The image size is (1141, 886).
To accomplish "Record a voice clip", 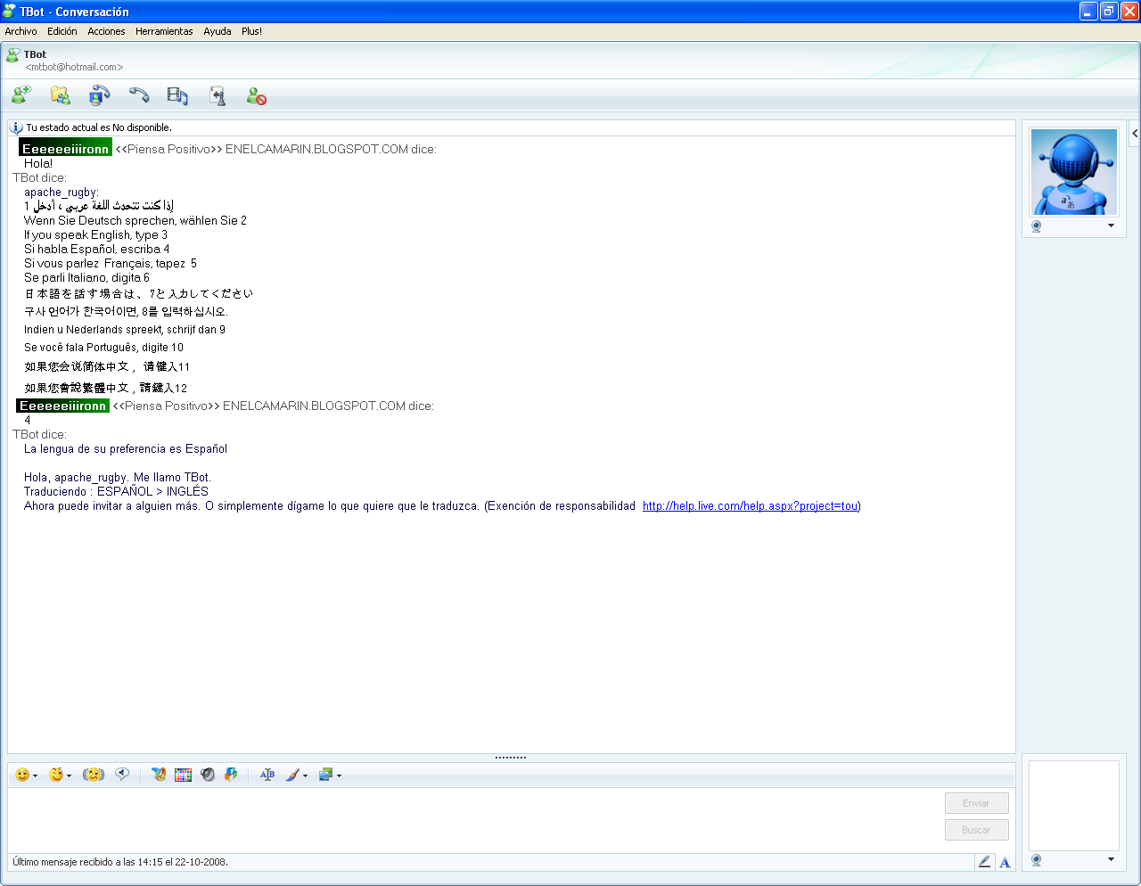I will [122, 775].
